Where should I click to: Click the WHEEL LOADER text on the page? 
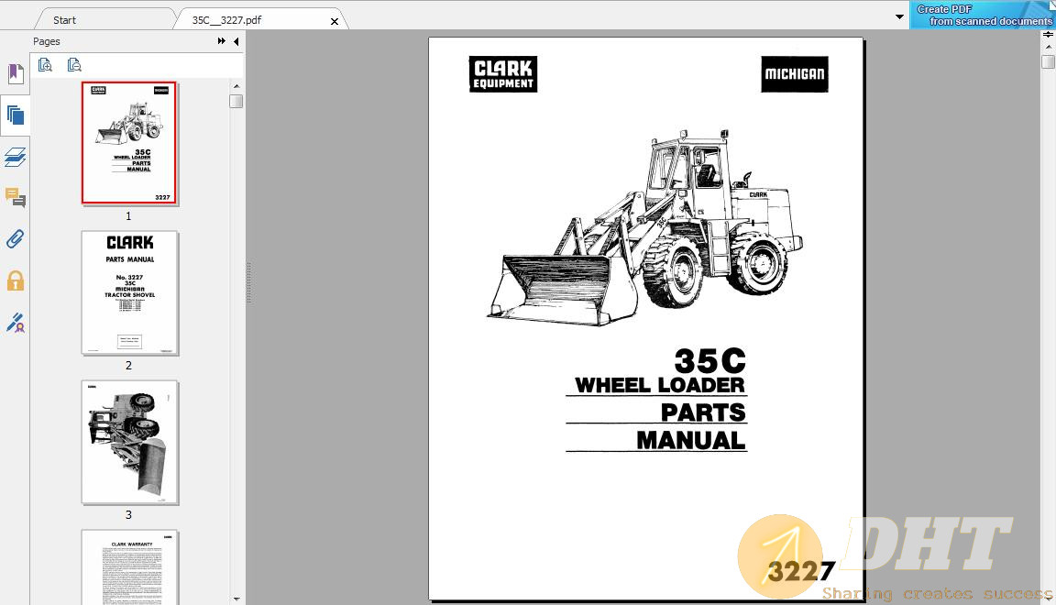659,385
